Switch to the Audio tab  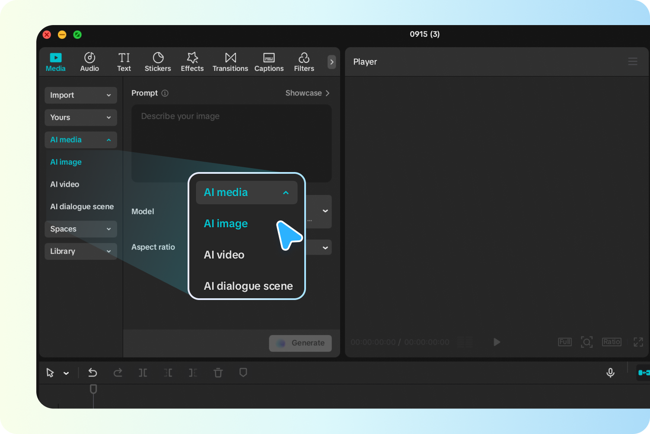(89, 62)
